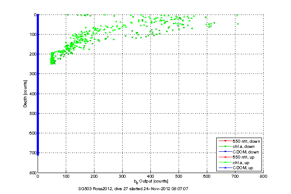Click the y-axis tick label 200

(x=32, y=54)
